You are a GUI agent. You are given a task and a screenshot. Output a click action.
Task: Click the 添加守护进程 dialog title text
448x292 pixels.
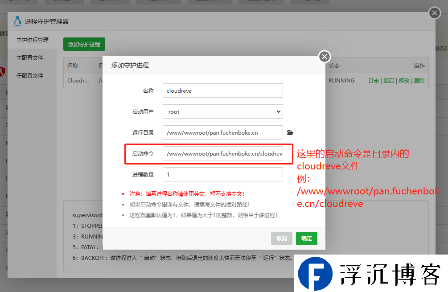tap(130, 65)
